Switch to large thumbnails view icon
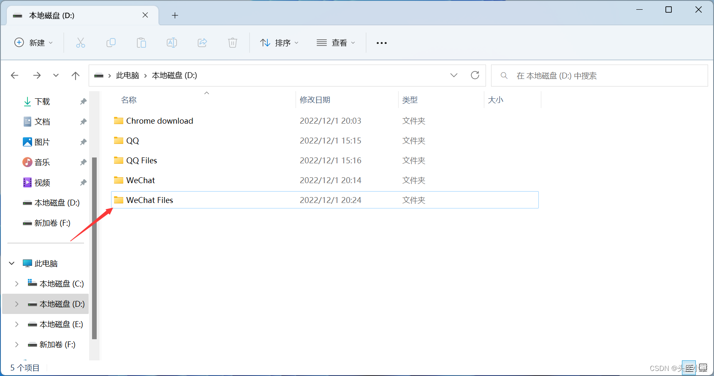714x376 pixels. coord(703,368)
